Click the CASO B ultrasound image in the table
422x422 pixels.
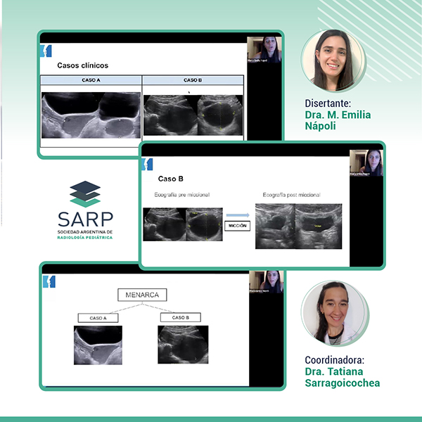pos(193,115)
